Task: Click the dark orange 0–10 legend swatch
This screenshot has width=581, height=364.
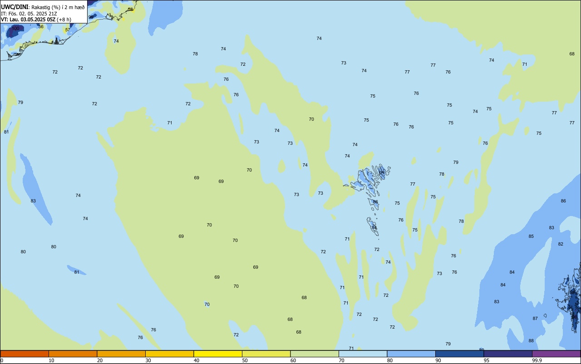Action: 25,354
